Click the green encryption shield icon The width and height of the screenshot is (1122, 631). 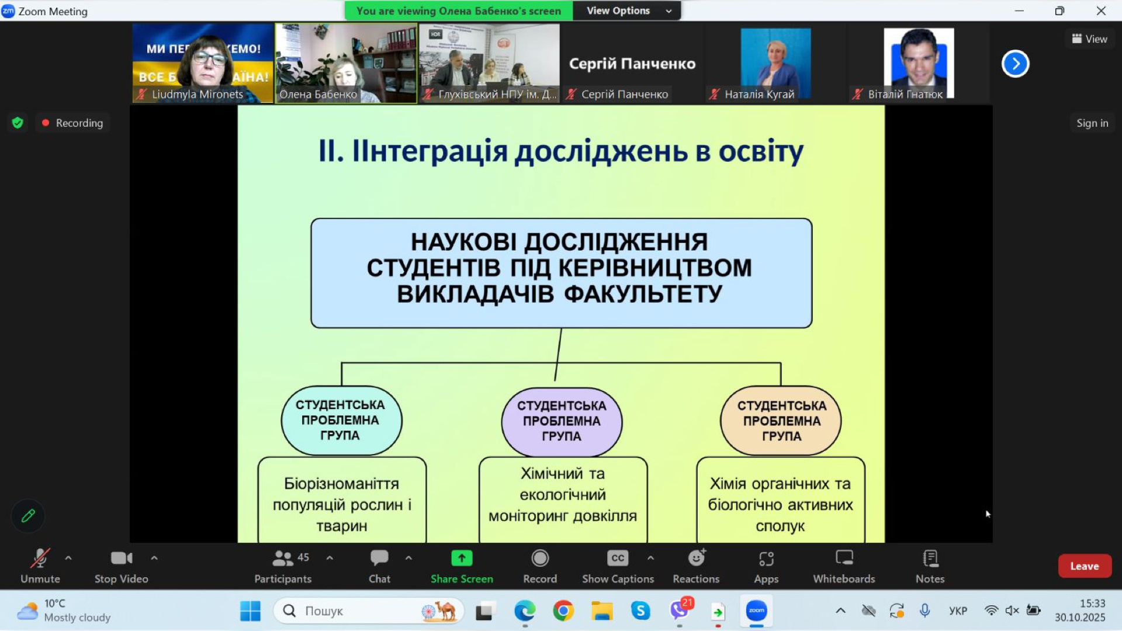pyautogui.click(x=18, y=123)
